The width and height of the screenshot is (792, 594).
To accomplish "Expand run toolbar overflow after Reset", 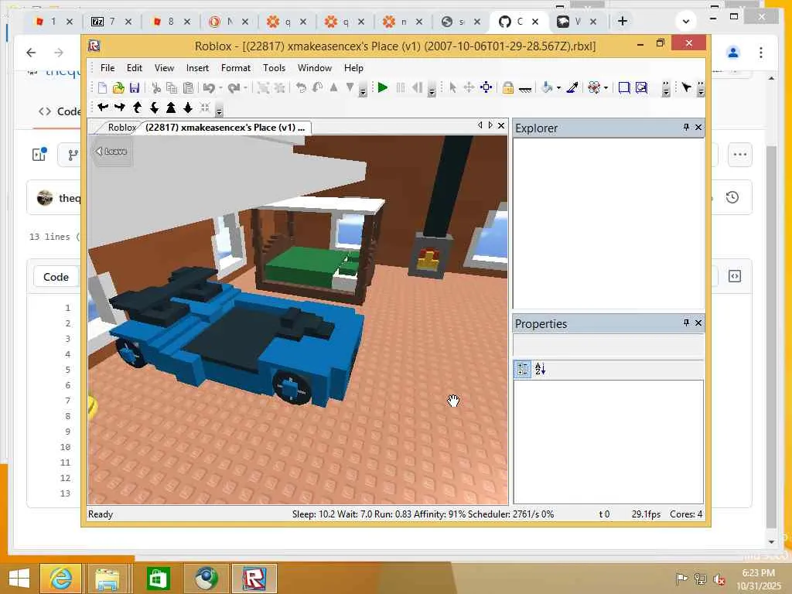I will tap(432, 90).
